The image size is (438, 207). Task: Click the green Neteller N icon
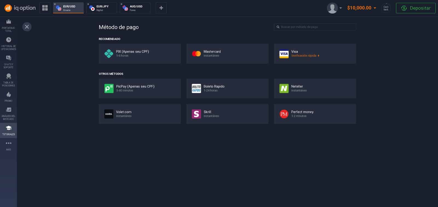coord(284,88)
